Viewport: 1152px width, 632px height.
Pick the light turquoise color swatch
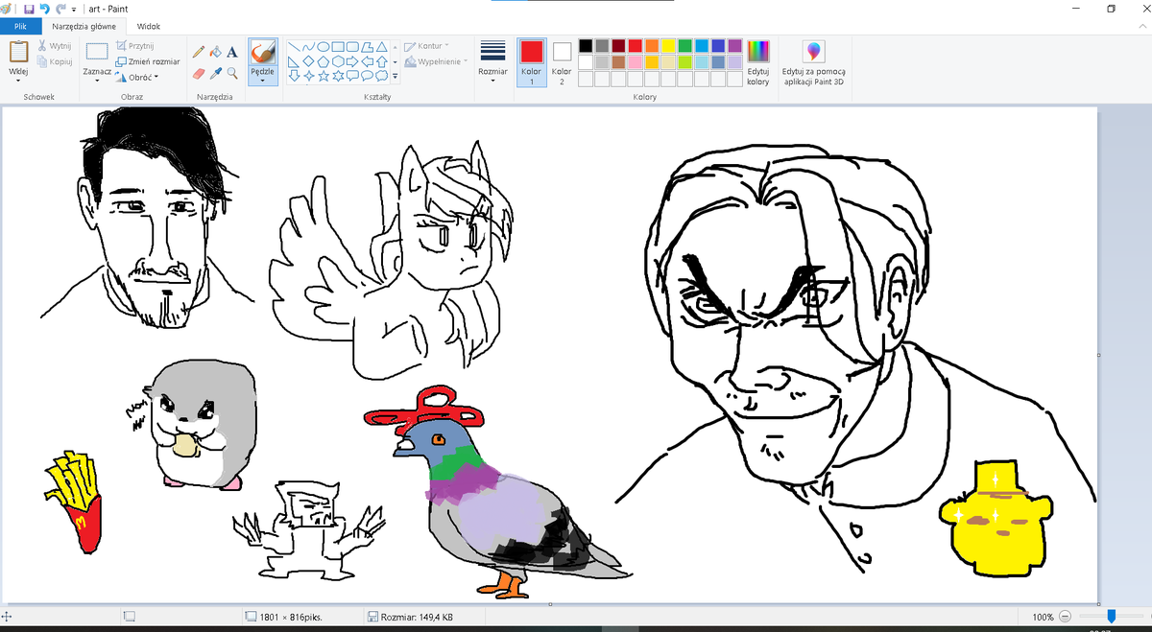(x=702, y=61)
